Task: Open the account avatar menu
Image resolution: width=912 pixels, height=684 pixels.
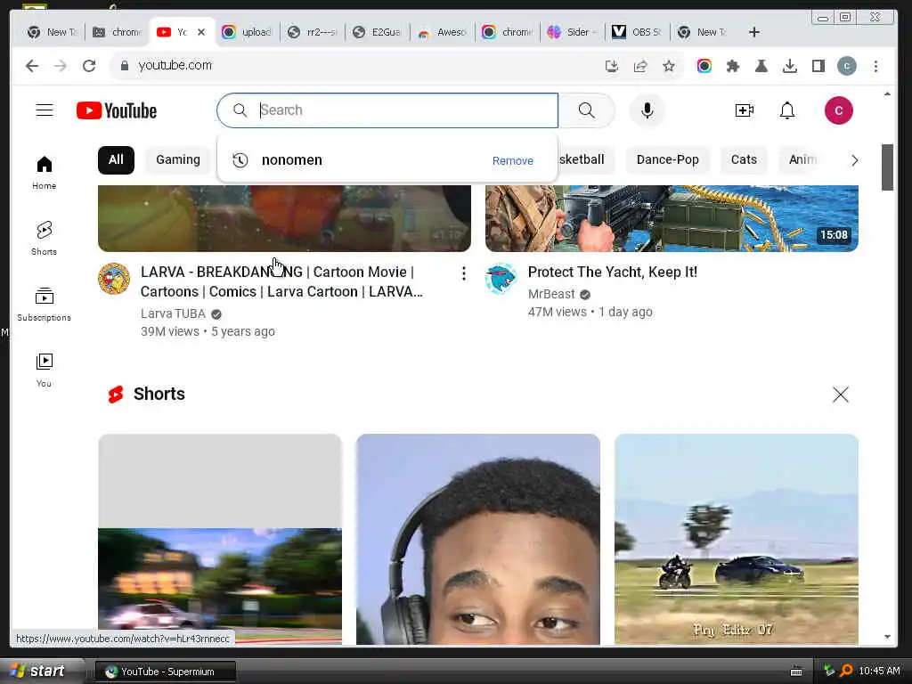Action: coord(838,110)
